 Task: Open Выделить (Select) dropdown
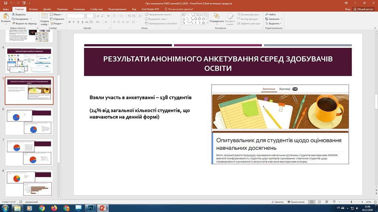(274, 24)
